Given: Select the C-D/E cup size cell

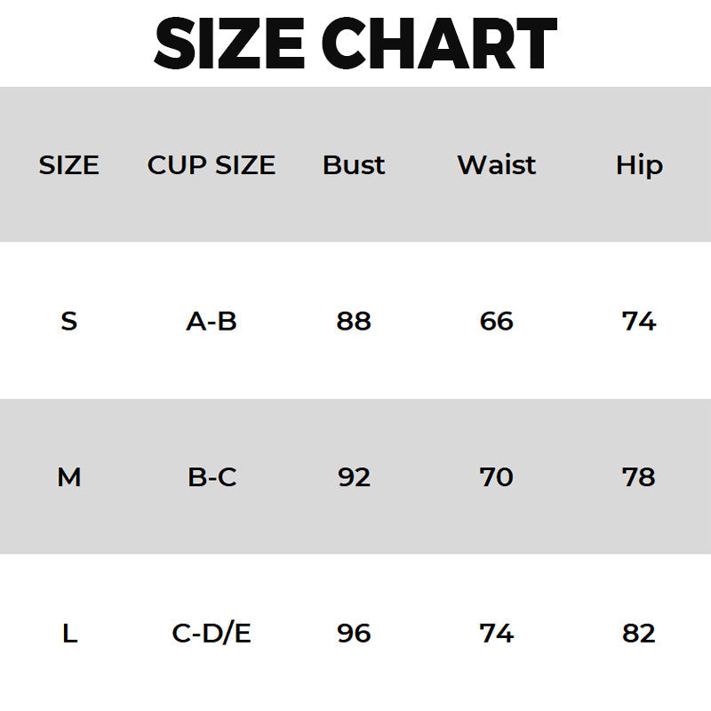Looking at the screenshot, I should click(x=212, y=634).
